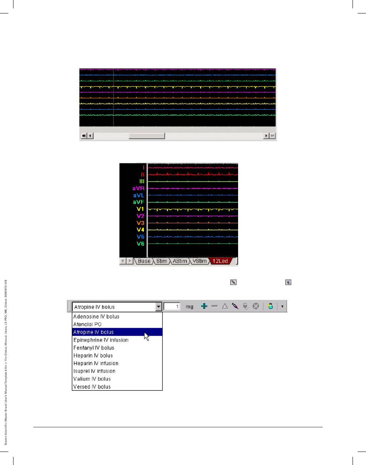Viewport: 366px width, 465px height.
Task: Click the gray circled X stop icon
Action: [255, 307]
